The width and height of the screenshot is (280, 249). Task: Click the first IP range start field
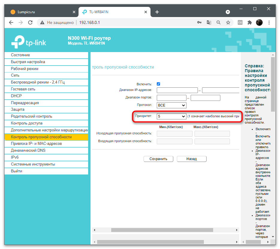pos(177,90)
